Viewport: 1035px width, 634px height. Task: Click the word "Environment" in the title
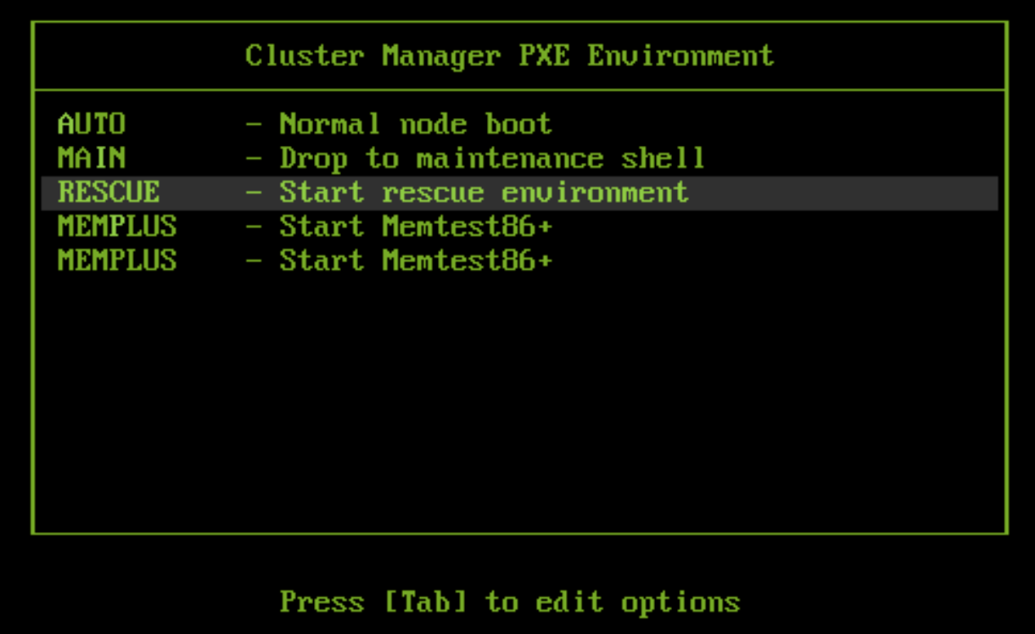(x=680, y=56)
